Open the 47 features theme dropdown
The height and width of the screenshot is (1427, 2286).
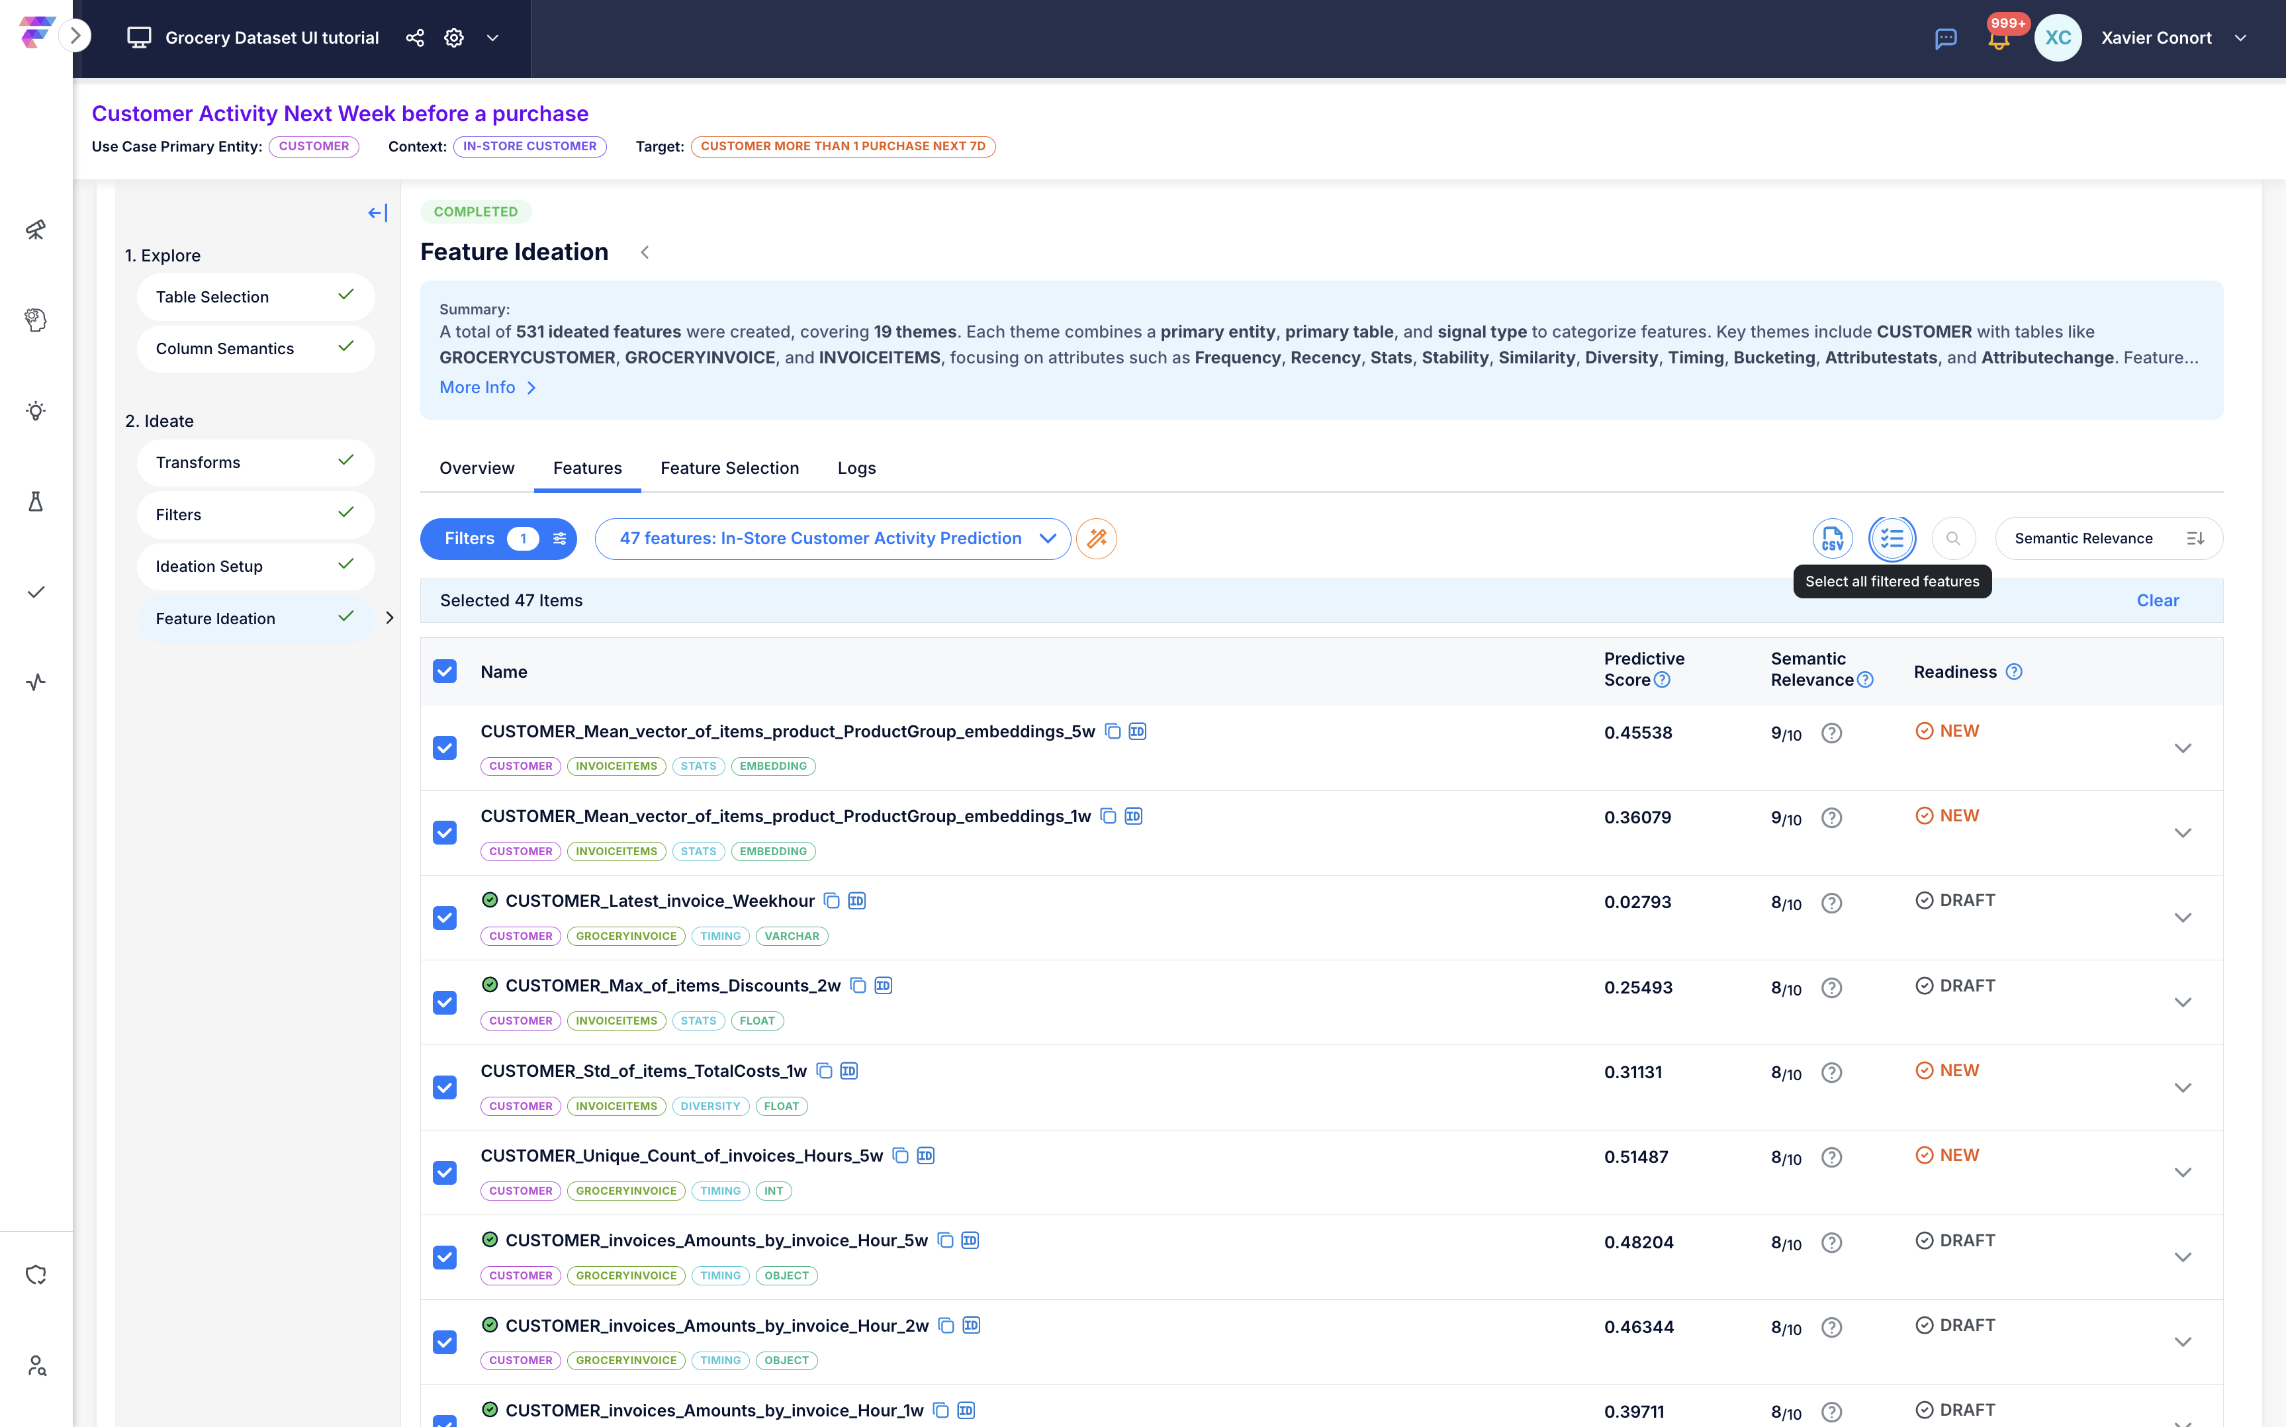tap(832, 538)
